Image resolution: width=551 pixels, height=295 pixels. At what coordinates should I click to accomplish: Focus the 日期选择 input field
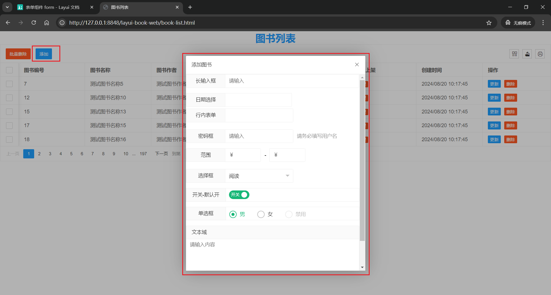click(258, 100)
